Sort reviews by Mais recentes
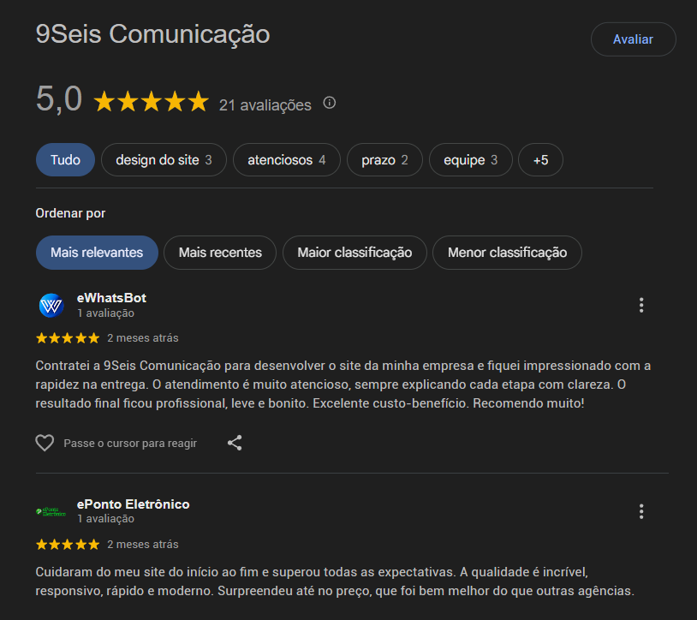The height and width of the screenshot is (620, 697). [220, 253]
